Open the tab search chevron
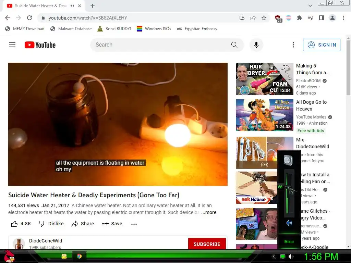The image size is (351, 263). 310,6
